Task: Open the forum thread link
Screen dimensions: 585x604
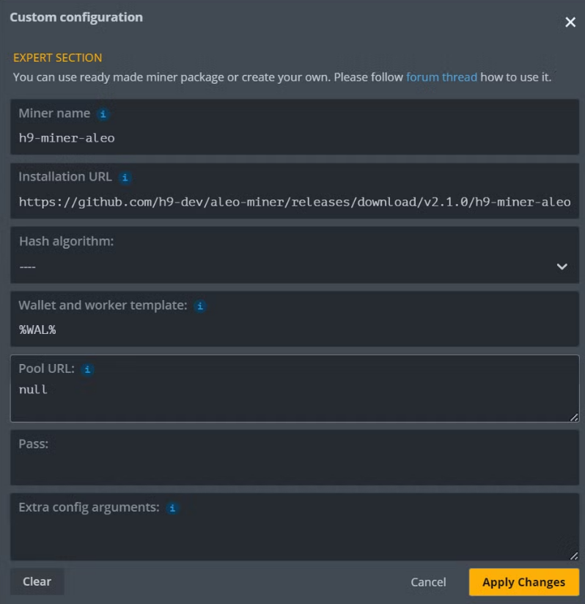Action: click(441, 77)
